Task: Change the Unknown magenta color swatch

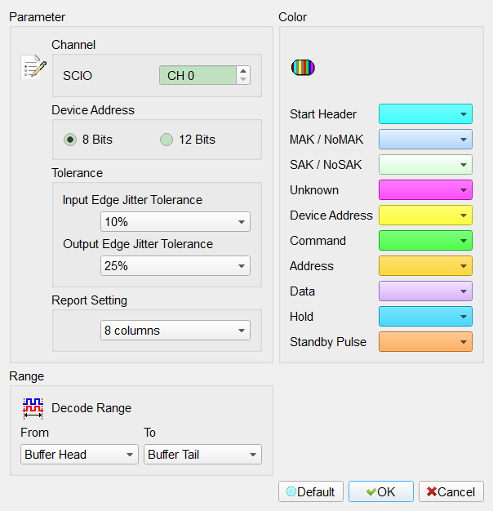Action: tap(425, 189)
